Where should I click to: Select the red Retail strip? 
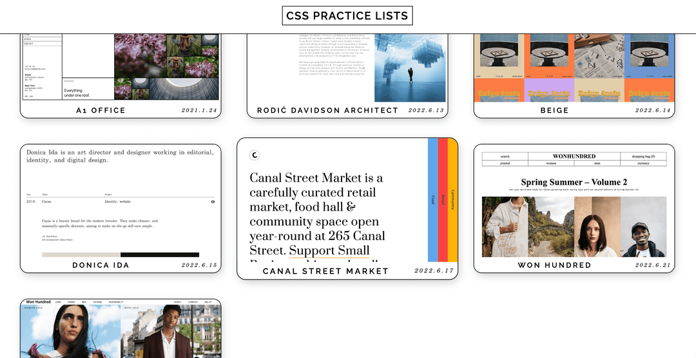[x=443, y=200]
